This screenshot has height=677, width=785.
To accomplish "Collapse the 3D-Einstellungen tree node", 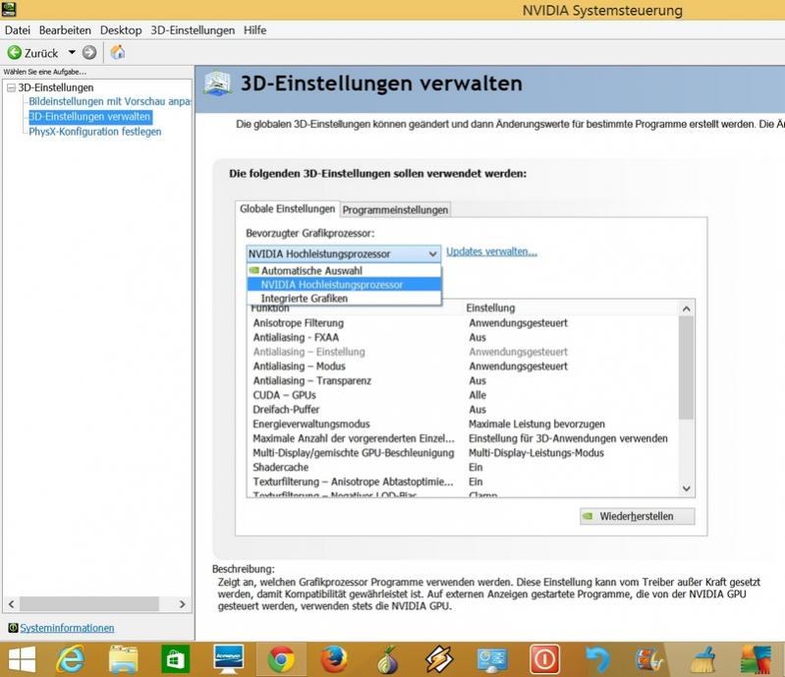I will pyautogui.click(x=11, y=87).
